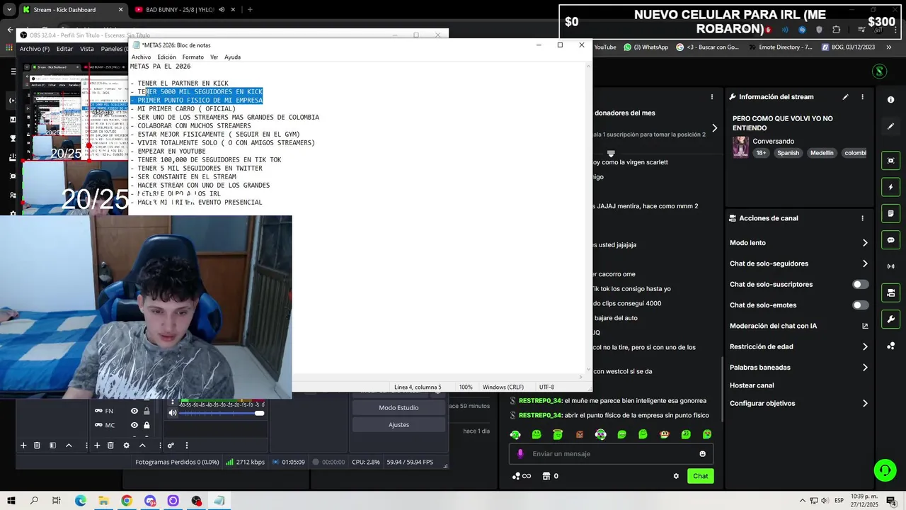Open emoji picker in chat input

[x=702, y=454]
